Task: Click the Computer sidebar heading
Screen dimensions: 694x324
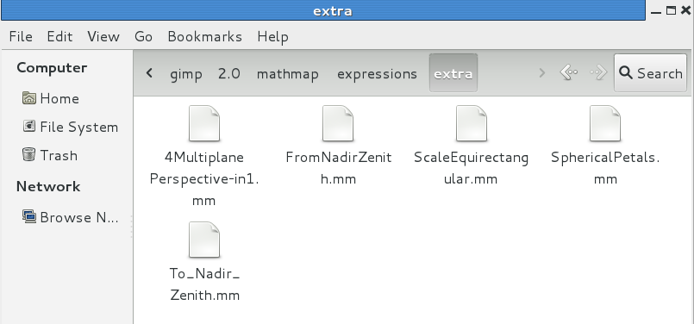Action: tap(52, 68)
